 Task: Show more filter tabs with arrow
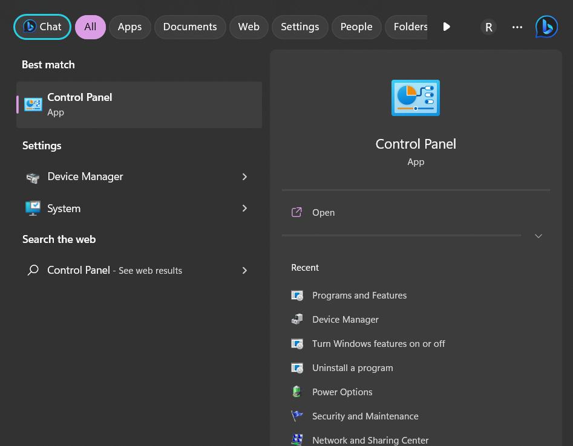(x=446, y=27)
